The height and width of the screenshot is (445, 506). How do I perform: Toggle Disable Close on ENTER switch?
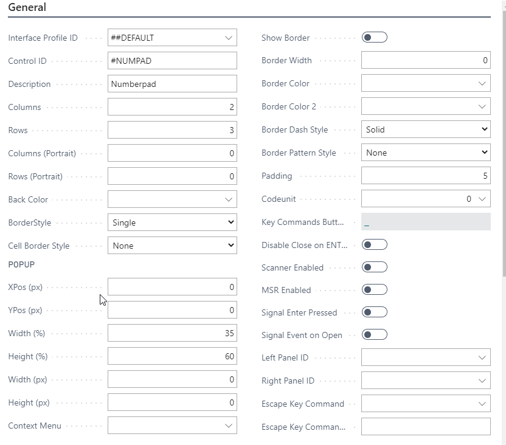[374, 245]
